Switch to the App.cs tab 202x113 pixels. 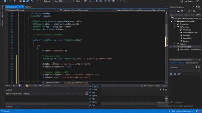point(28,7)
